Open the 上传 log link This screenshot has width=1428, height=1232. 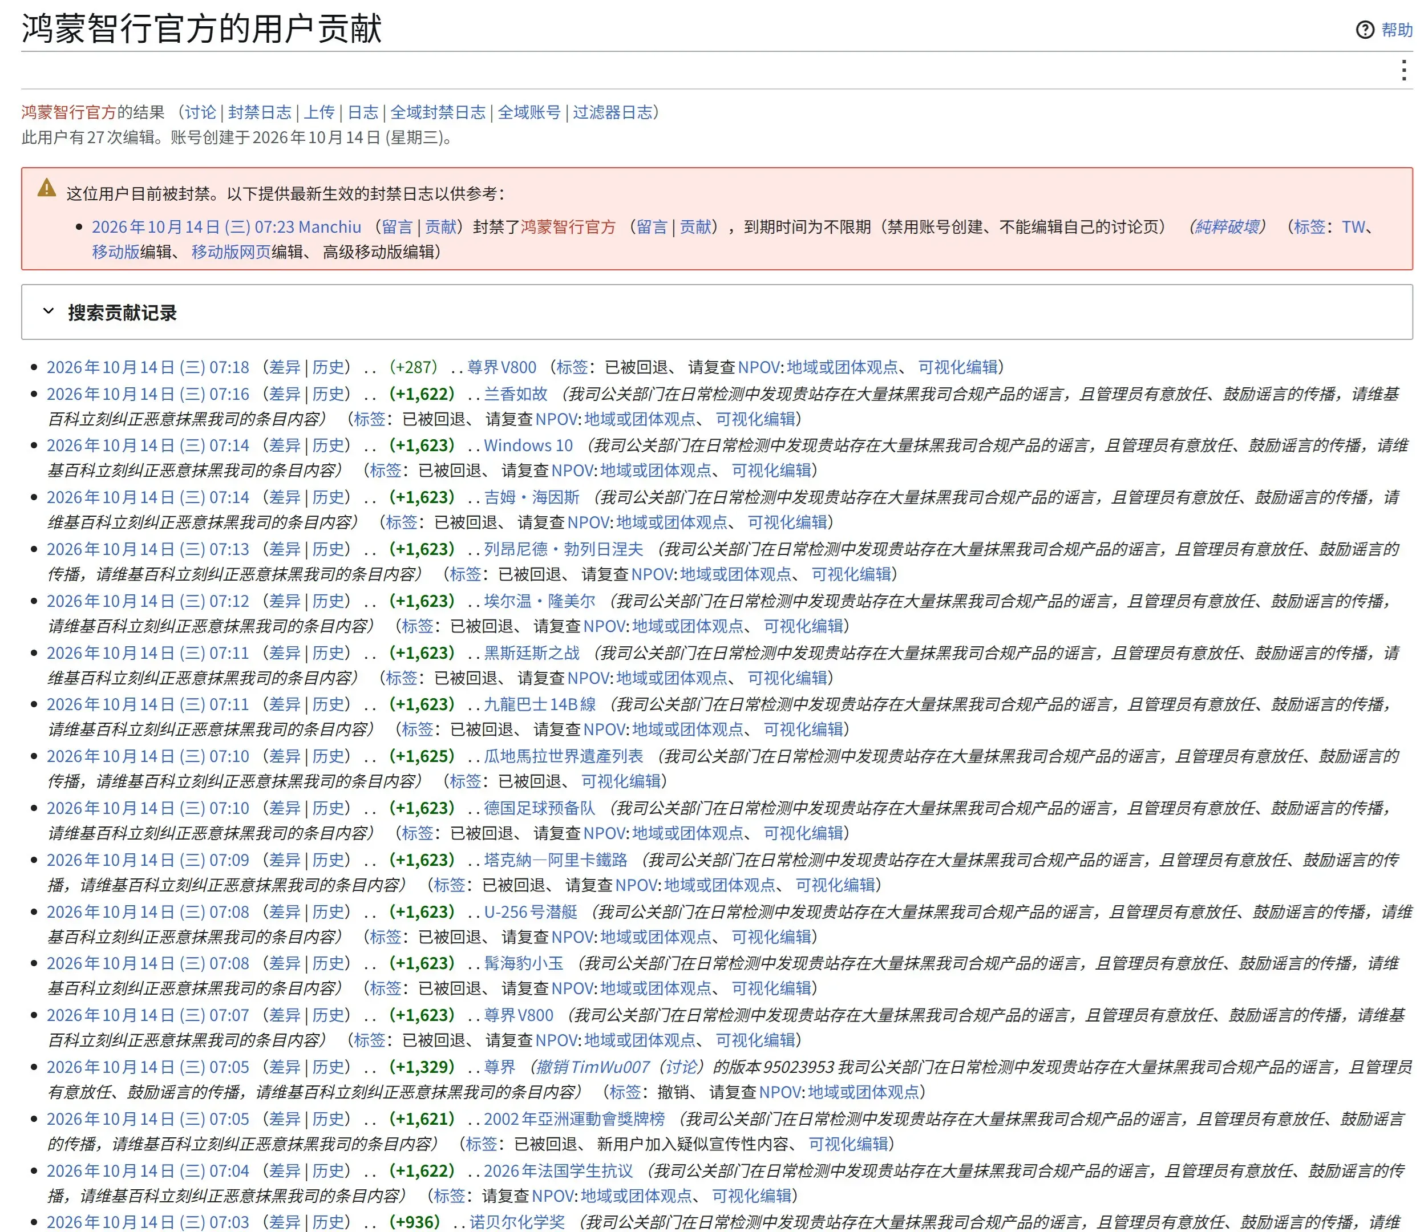[x=319, y=112]
